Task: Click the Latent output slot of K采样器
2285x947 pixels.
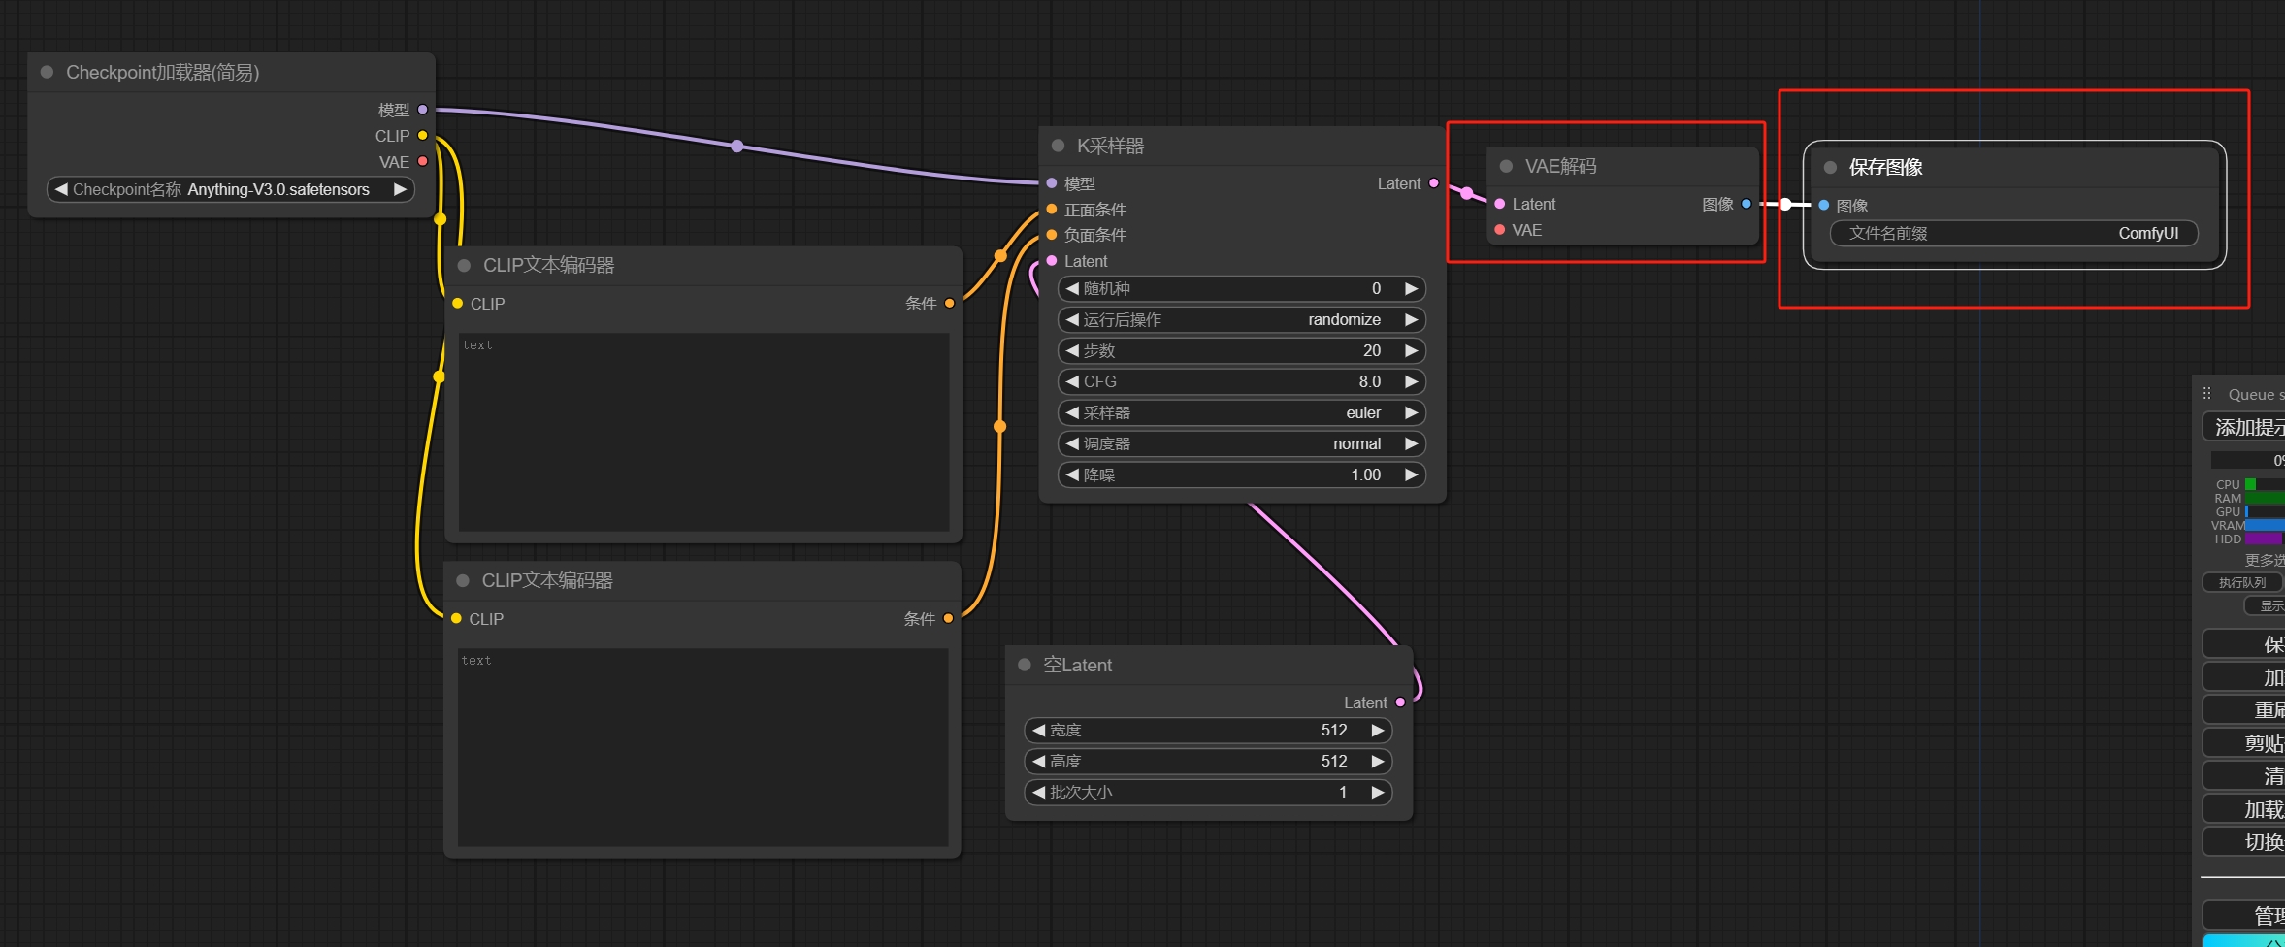Action: tap(1433, 183)
